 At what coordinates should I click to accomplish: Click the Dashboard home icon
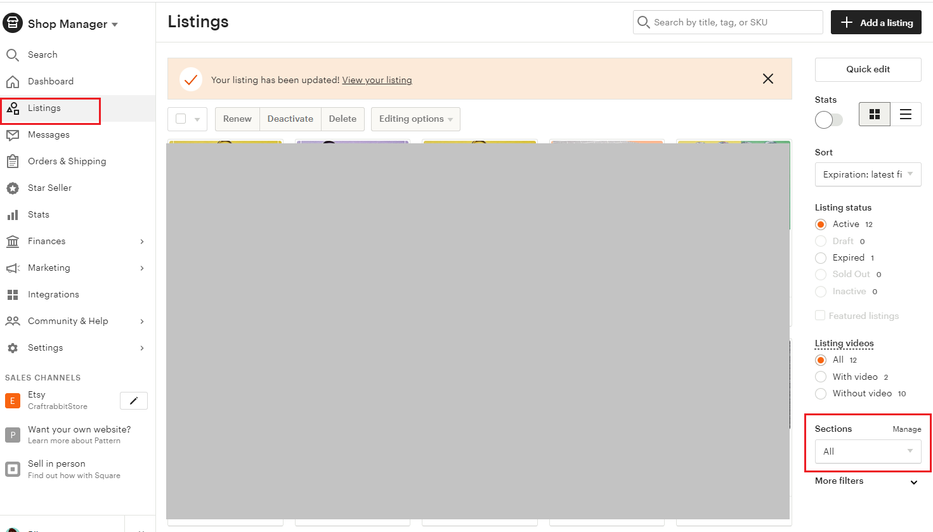click(x=13, y=82)
